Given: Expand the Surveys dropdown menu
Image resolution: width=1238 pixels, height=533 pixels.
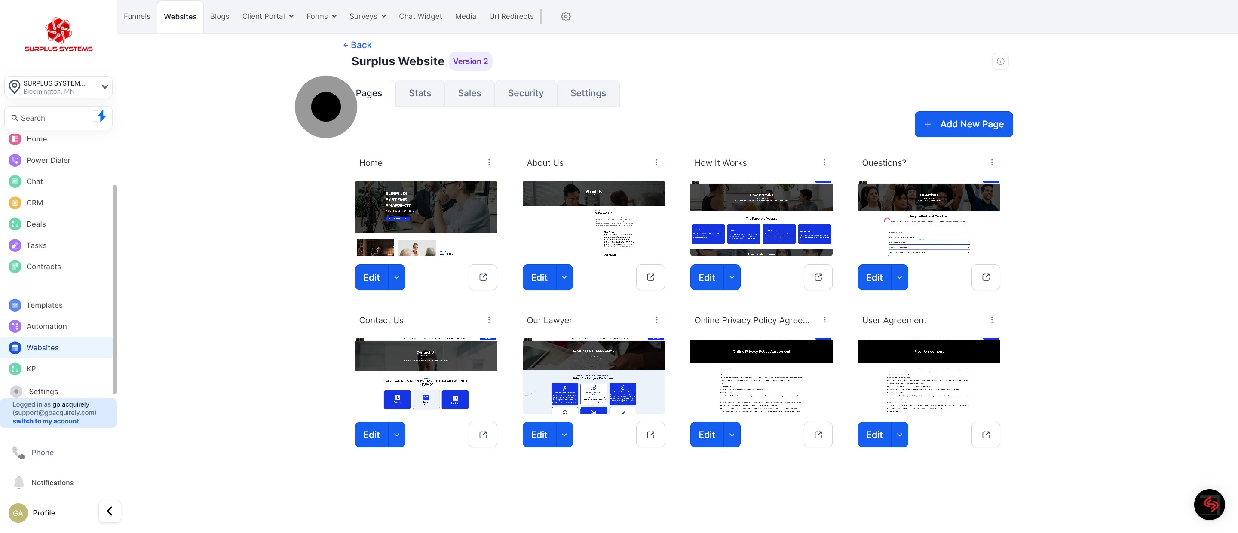Looking at the screenshot, I should click(368, 16).
